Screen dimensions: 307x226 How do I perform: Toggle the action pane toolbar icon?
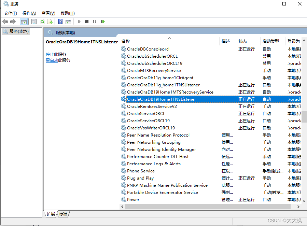coord(68,22)
